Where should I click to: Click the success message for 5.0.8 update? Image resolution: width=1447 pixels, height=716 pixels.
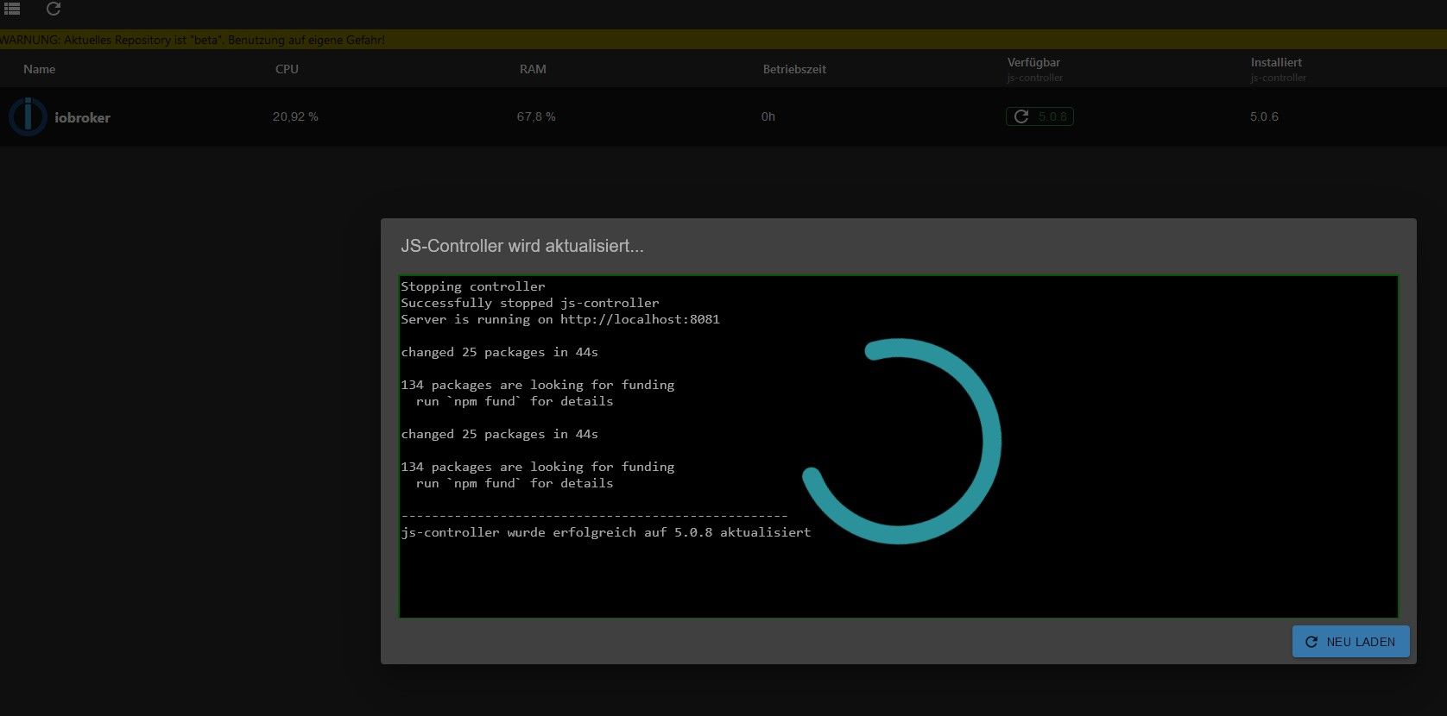[606, 532]
